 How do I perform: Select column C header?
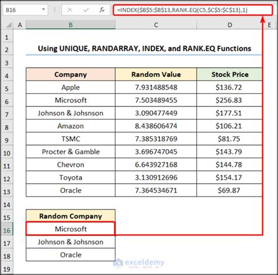[x=156, y=25]
